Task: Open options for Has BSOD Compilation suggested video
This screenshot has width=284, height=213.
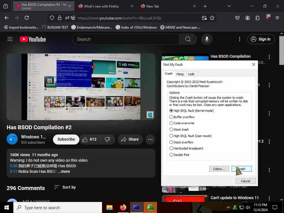Action: [269, 57]
